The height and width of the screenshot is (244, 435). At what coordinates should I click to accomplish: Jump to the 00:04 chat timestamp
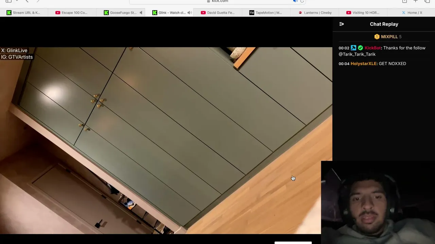344,63
